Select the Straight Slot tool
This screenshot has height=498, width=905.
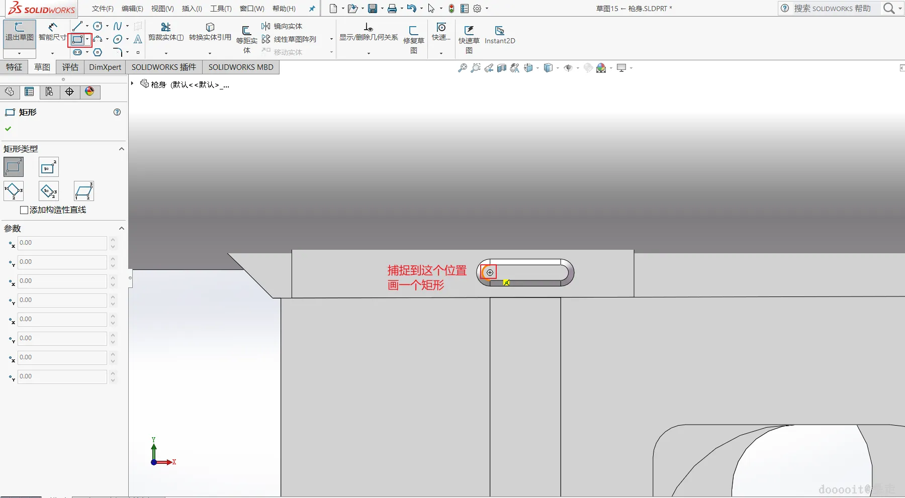coord(77,52)
